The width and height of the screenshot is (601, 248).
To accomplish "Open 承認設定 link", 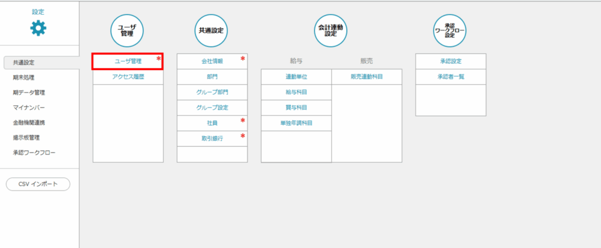I will tap(450, 61).
